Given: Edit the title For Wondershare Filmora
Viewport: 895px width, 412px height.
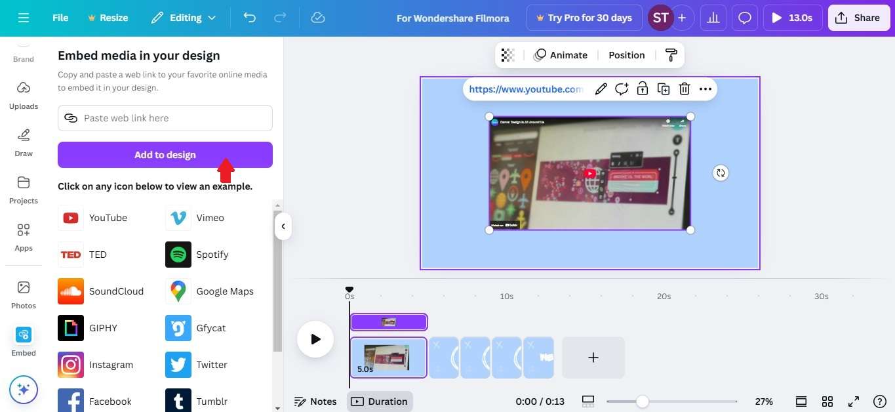Looking at the screenshot, I should 453,18.
